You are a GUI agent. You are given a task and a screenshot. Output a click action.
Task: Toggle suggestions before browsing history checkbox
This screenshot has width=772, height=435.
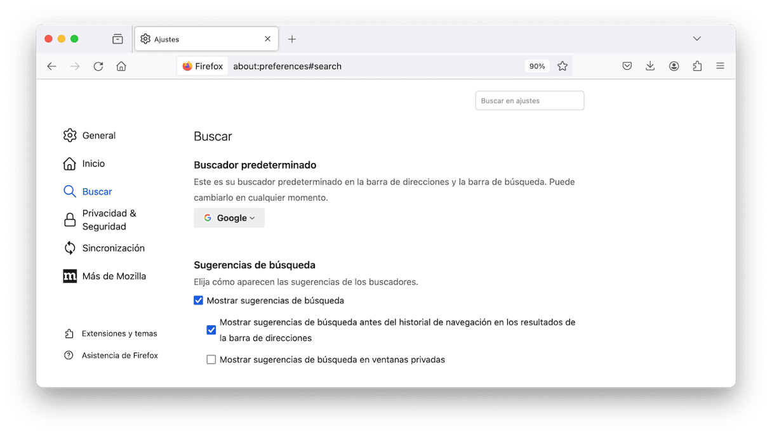211,330
